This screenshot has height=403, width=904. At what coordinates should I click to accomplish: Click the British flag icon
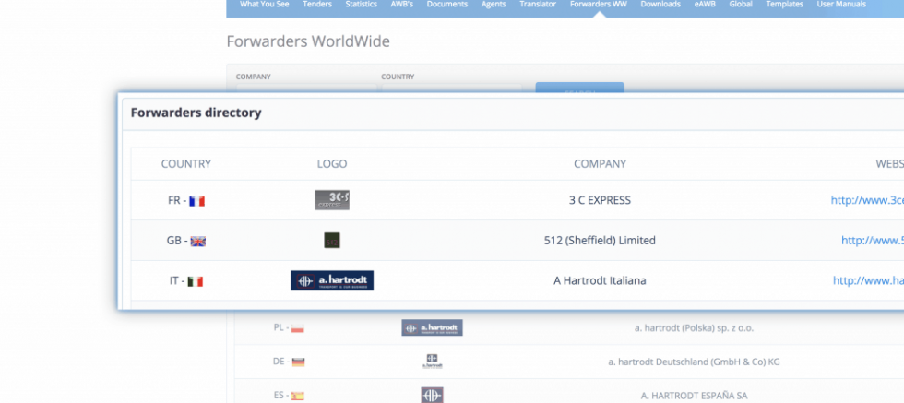tap(197, 242)
